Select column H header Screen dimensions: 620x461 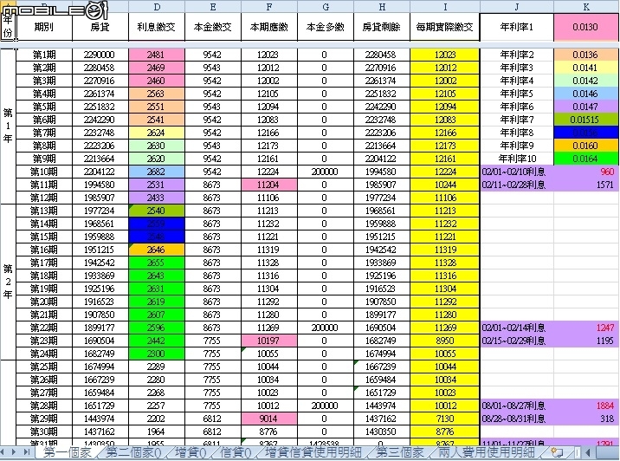click(382, 7)
